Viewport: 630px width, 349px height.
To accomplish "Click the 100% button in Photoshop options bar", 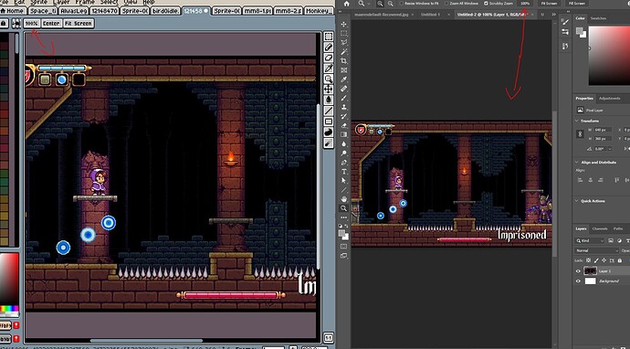I will click(x=525, y=4).
